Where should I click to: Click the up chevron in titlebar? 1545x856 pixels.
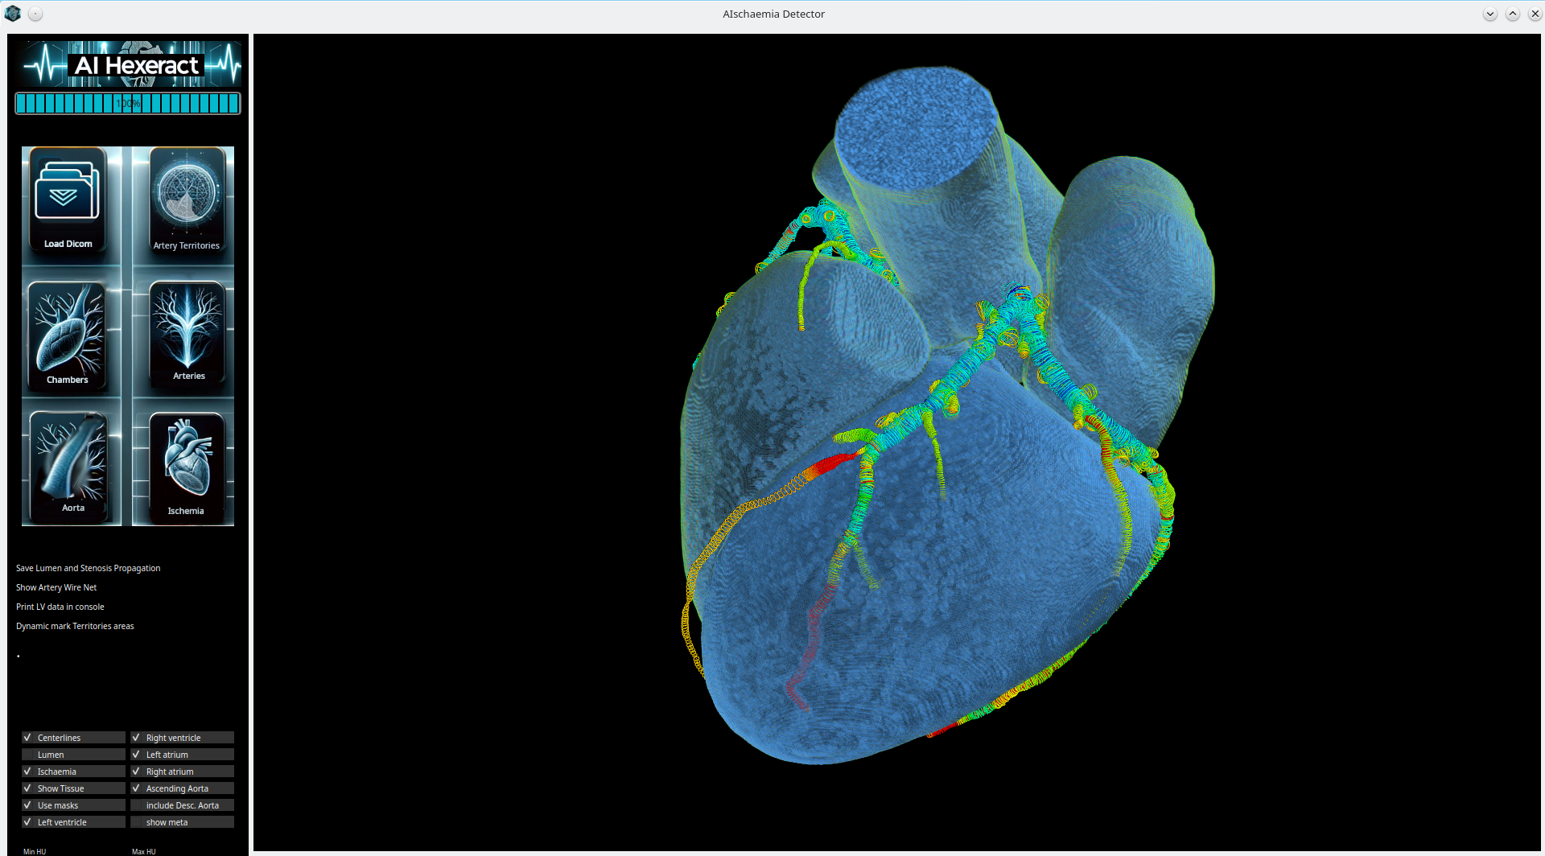click(1513, 14)
